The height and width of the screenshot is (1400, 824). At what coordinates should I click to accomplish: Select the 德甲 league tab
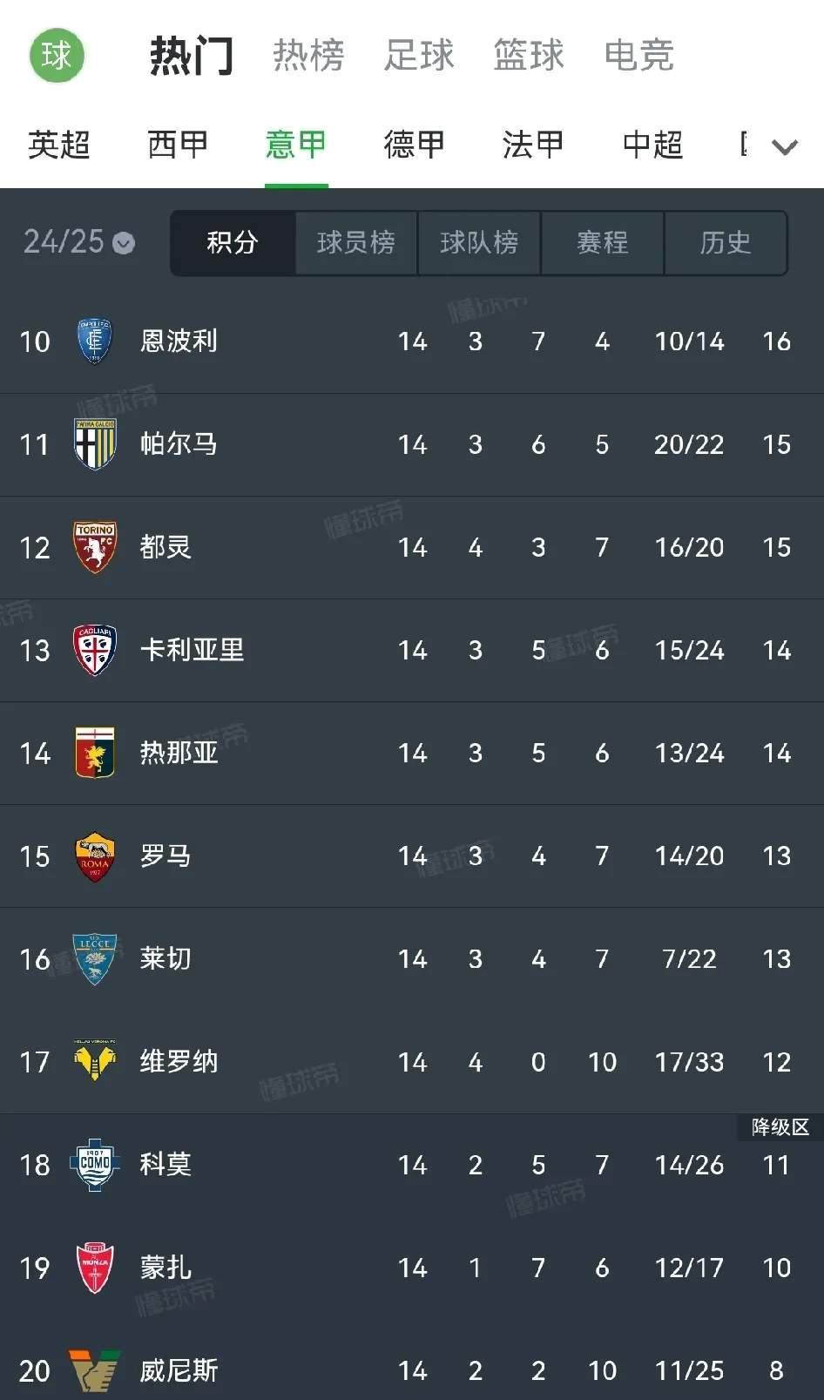pyautogui.click(x=415, y=145)
